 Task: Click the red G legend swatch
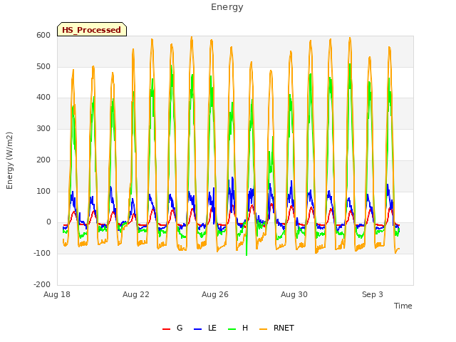pyautogui.click(x=166, y=329)
